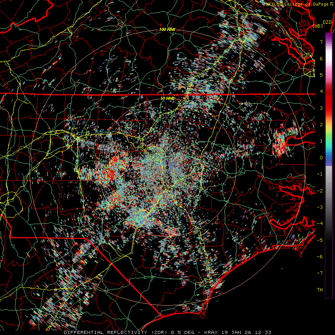The height and width of the screenshot is (335, 335).
Task: Click the "DIFFERENTIAL REFLECTIVITY (ZDR)" title text
Action: pos(116,332)
